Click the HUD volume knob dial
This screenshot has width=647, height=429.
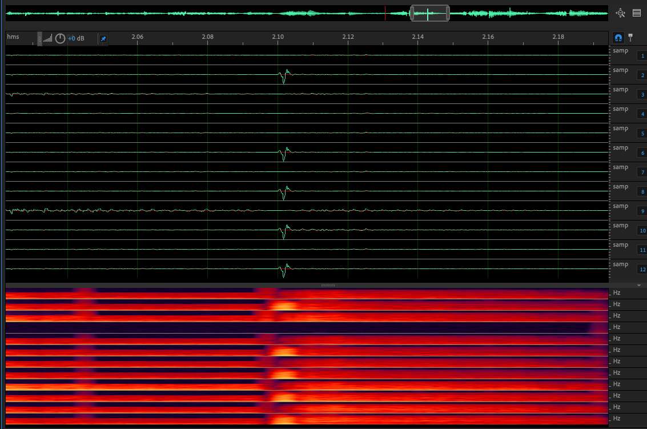(x=60, y=39)
